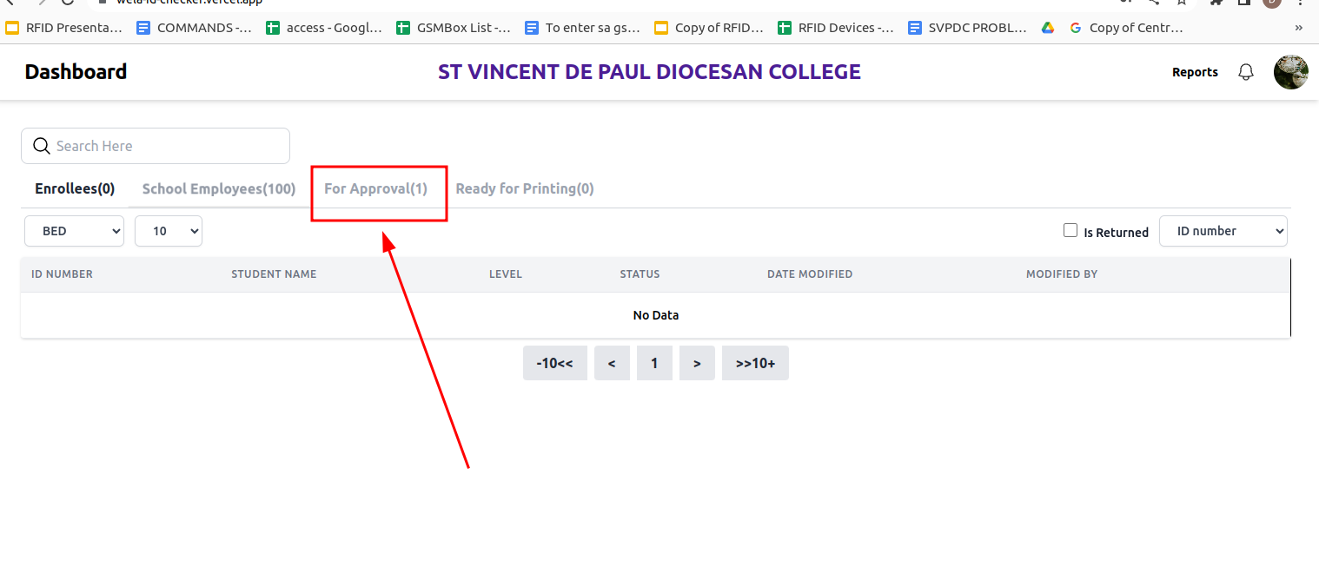Viewport: 1319px width, 567px height.
Task: Open the BED department dropdown
Action: (74, 231)
